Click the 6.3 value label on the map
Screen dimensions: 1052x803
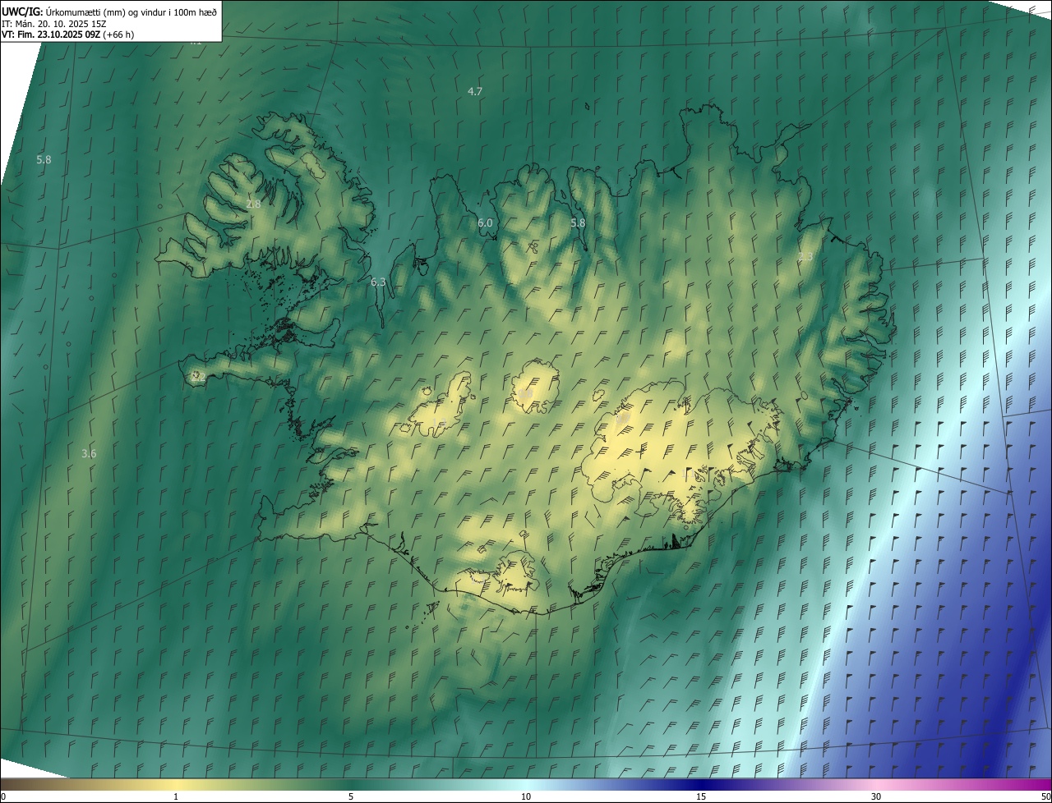click(378, 282)
